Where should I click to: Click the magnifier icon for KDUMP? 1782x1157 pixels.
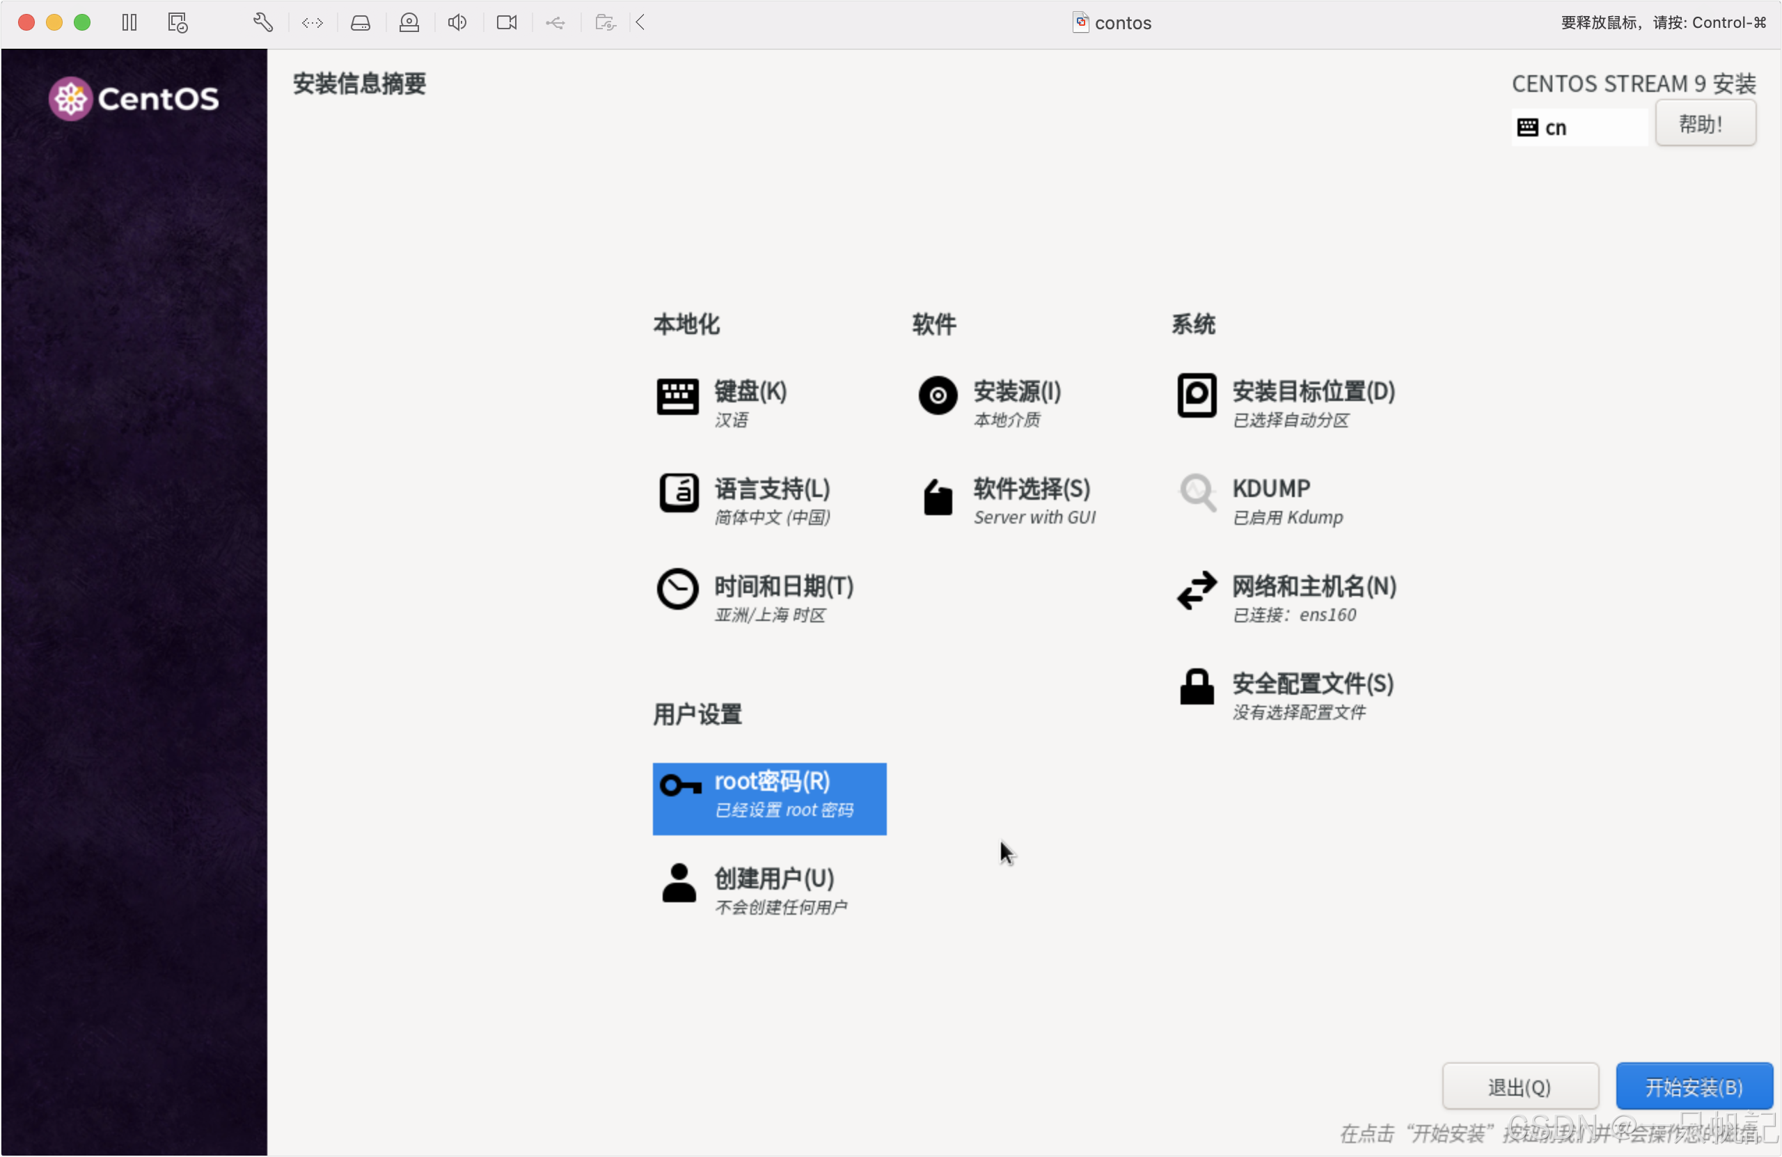1197,493
